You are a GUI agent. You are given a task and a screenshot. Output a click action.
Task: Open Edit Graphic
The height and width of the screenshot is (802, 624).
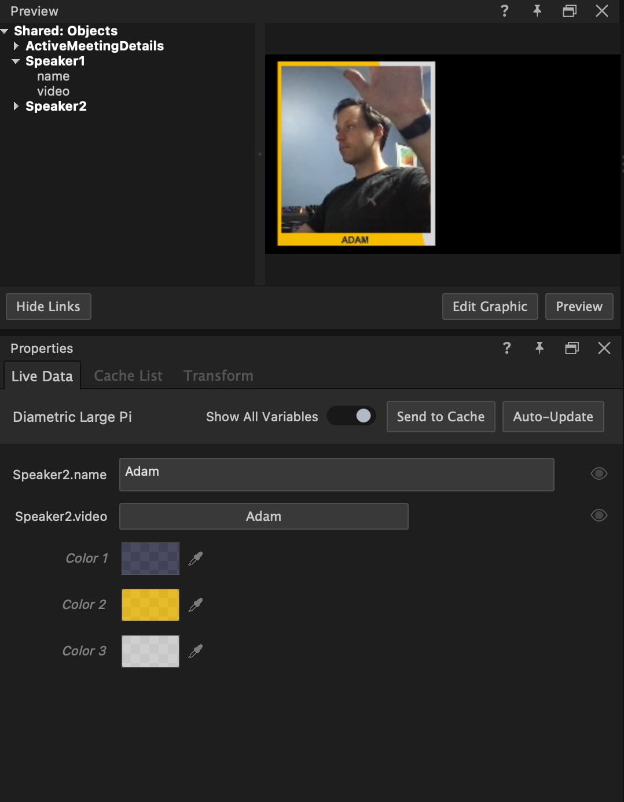pyautogui.click(x=490, y=307)
